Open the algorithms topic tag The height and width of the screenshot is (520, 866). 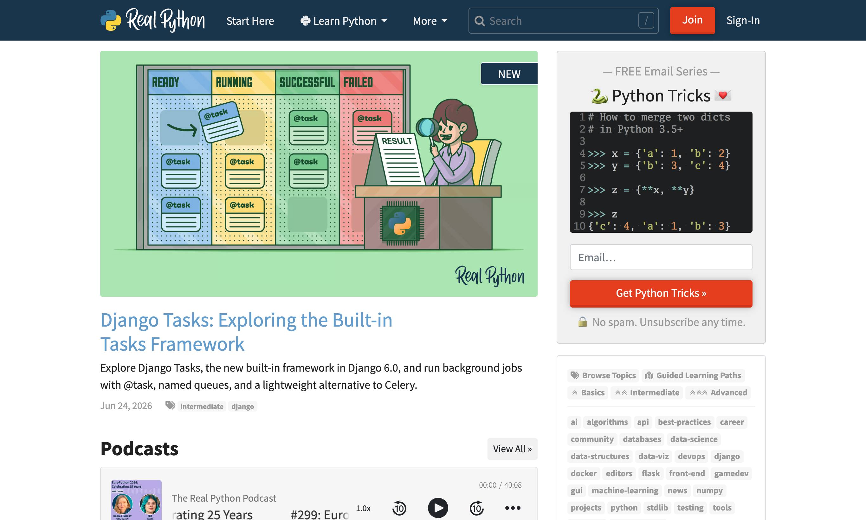[607, 422]
